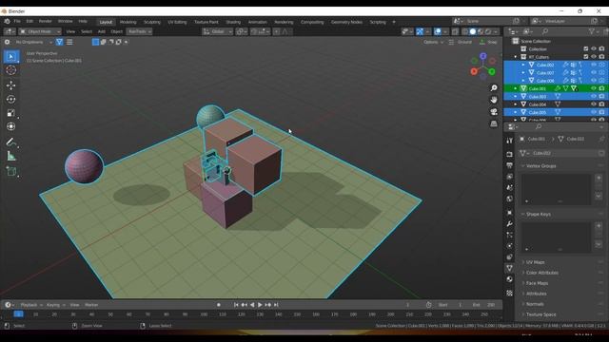Open the Object properties tab
The image size is (609, 342).
[x=510, y=213]
